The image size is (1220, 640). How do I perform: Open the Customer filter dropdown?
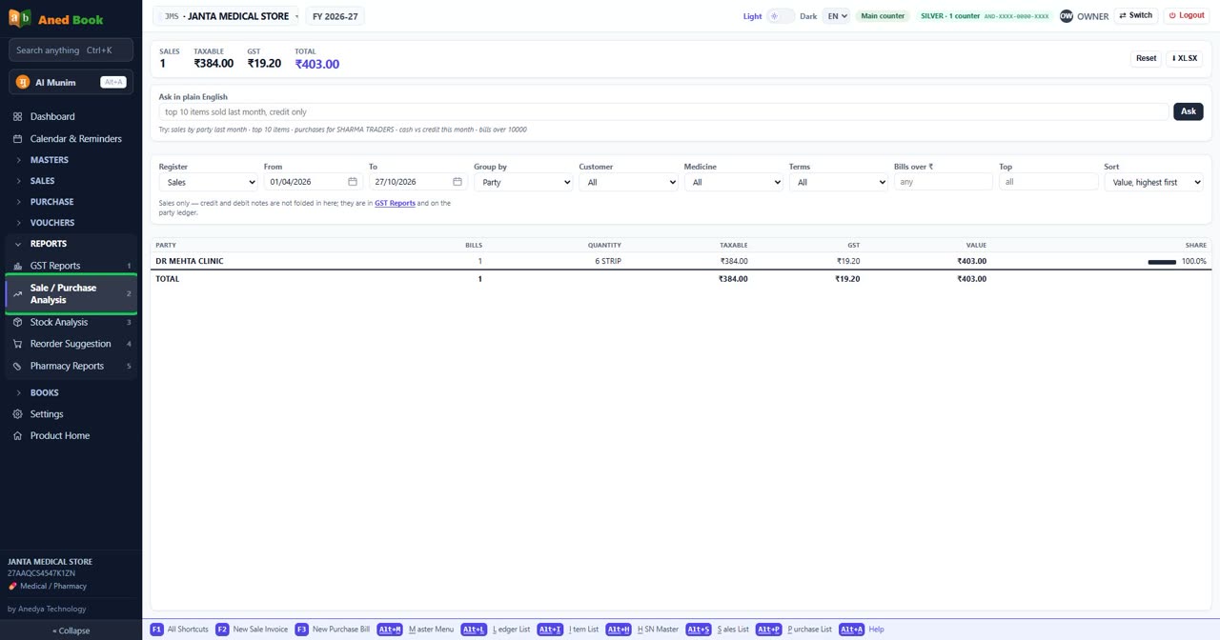[628, 182]
